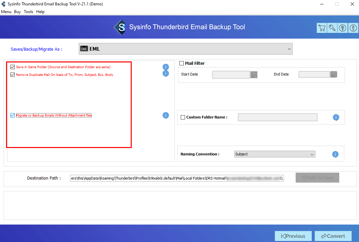This screenshot has height=242, width=359.
Task: Expand the Saves/Backup/Migrate As EML dropdown
Action: pos(186,49)
